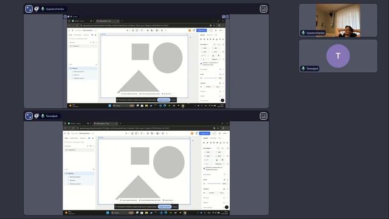The height and width of the screenshot is (219, 389).
Task: Switch to the active browser tab in kyazenchenko's share
Action: point(108,21)
